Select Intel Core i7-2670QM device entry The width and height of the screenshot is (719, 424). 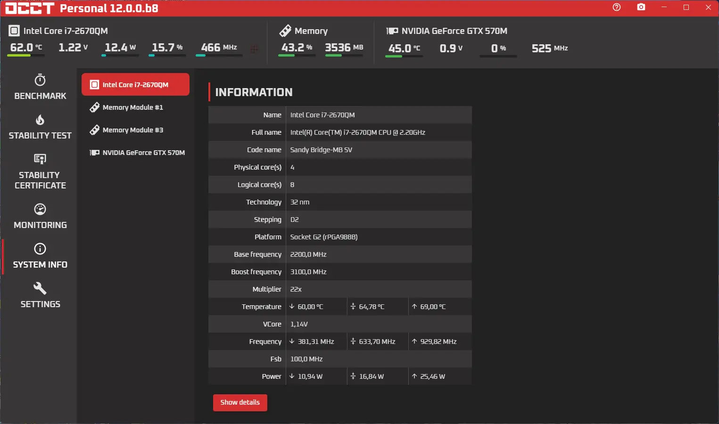pyautogui.click(x=135, y=84)
